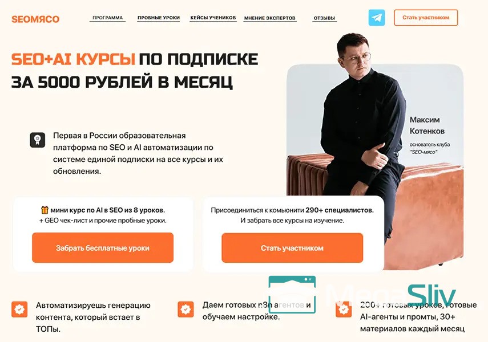Go to ПРОБНЫЕ УРОКИ section
Screen dimensions: 488x342
159,18
